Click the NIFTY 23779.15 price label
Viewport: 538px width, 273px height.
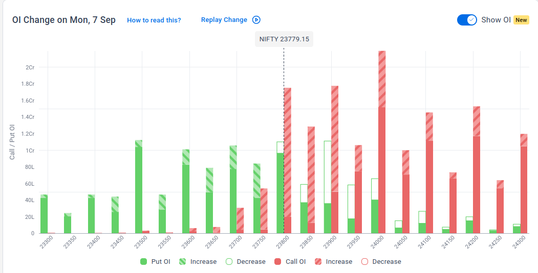click(x=284, y=39)
